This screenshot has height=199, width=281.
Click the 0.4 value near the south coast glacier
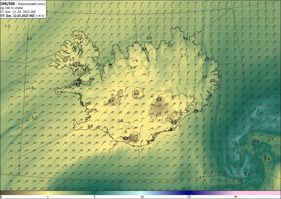pyautogui.click(x=126, y=138)
